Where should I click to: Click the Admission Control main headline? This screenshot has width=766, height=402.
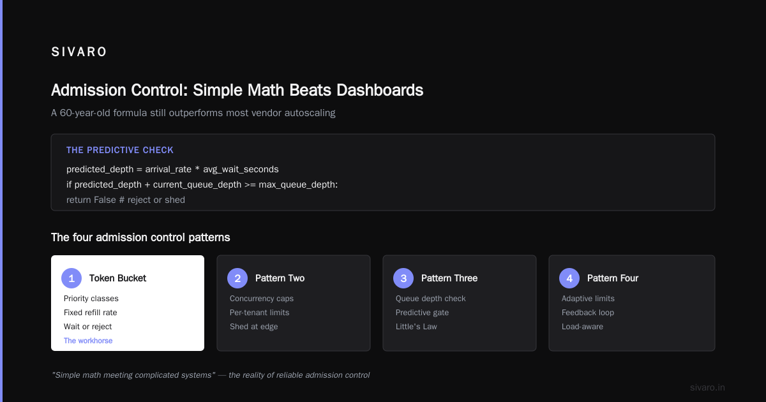point(237,90)
